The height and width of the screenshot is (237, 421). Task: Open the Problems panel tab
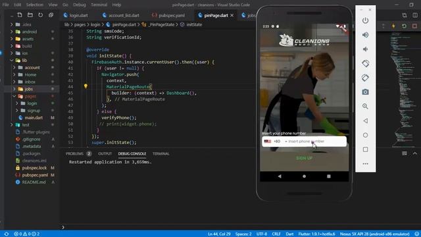[74, 153]
